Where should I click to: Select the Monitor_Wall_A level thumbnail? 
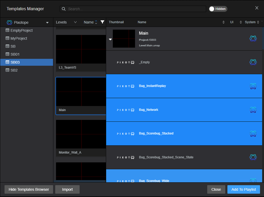[81, 134]
